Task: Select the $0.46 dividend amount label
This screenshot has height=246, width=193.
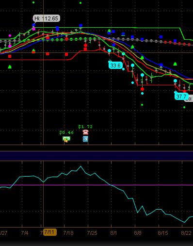Action: coord(66,132)
